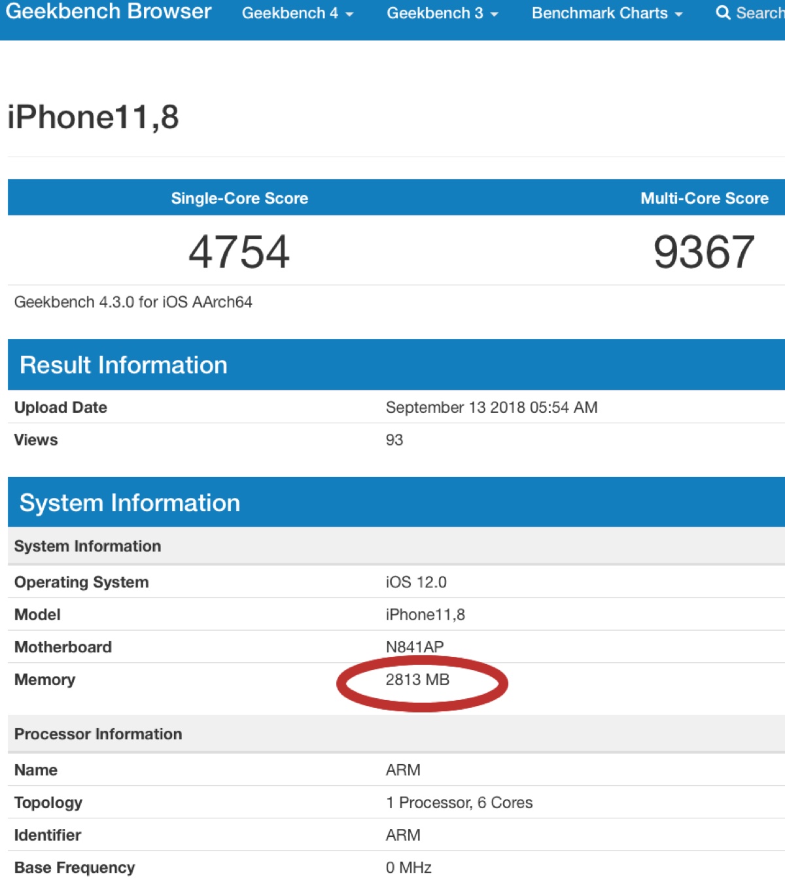Click the single-core score value 4754

point(239,252)
